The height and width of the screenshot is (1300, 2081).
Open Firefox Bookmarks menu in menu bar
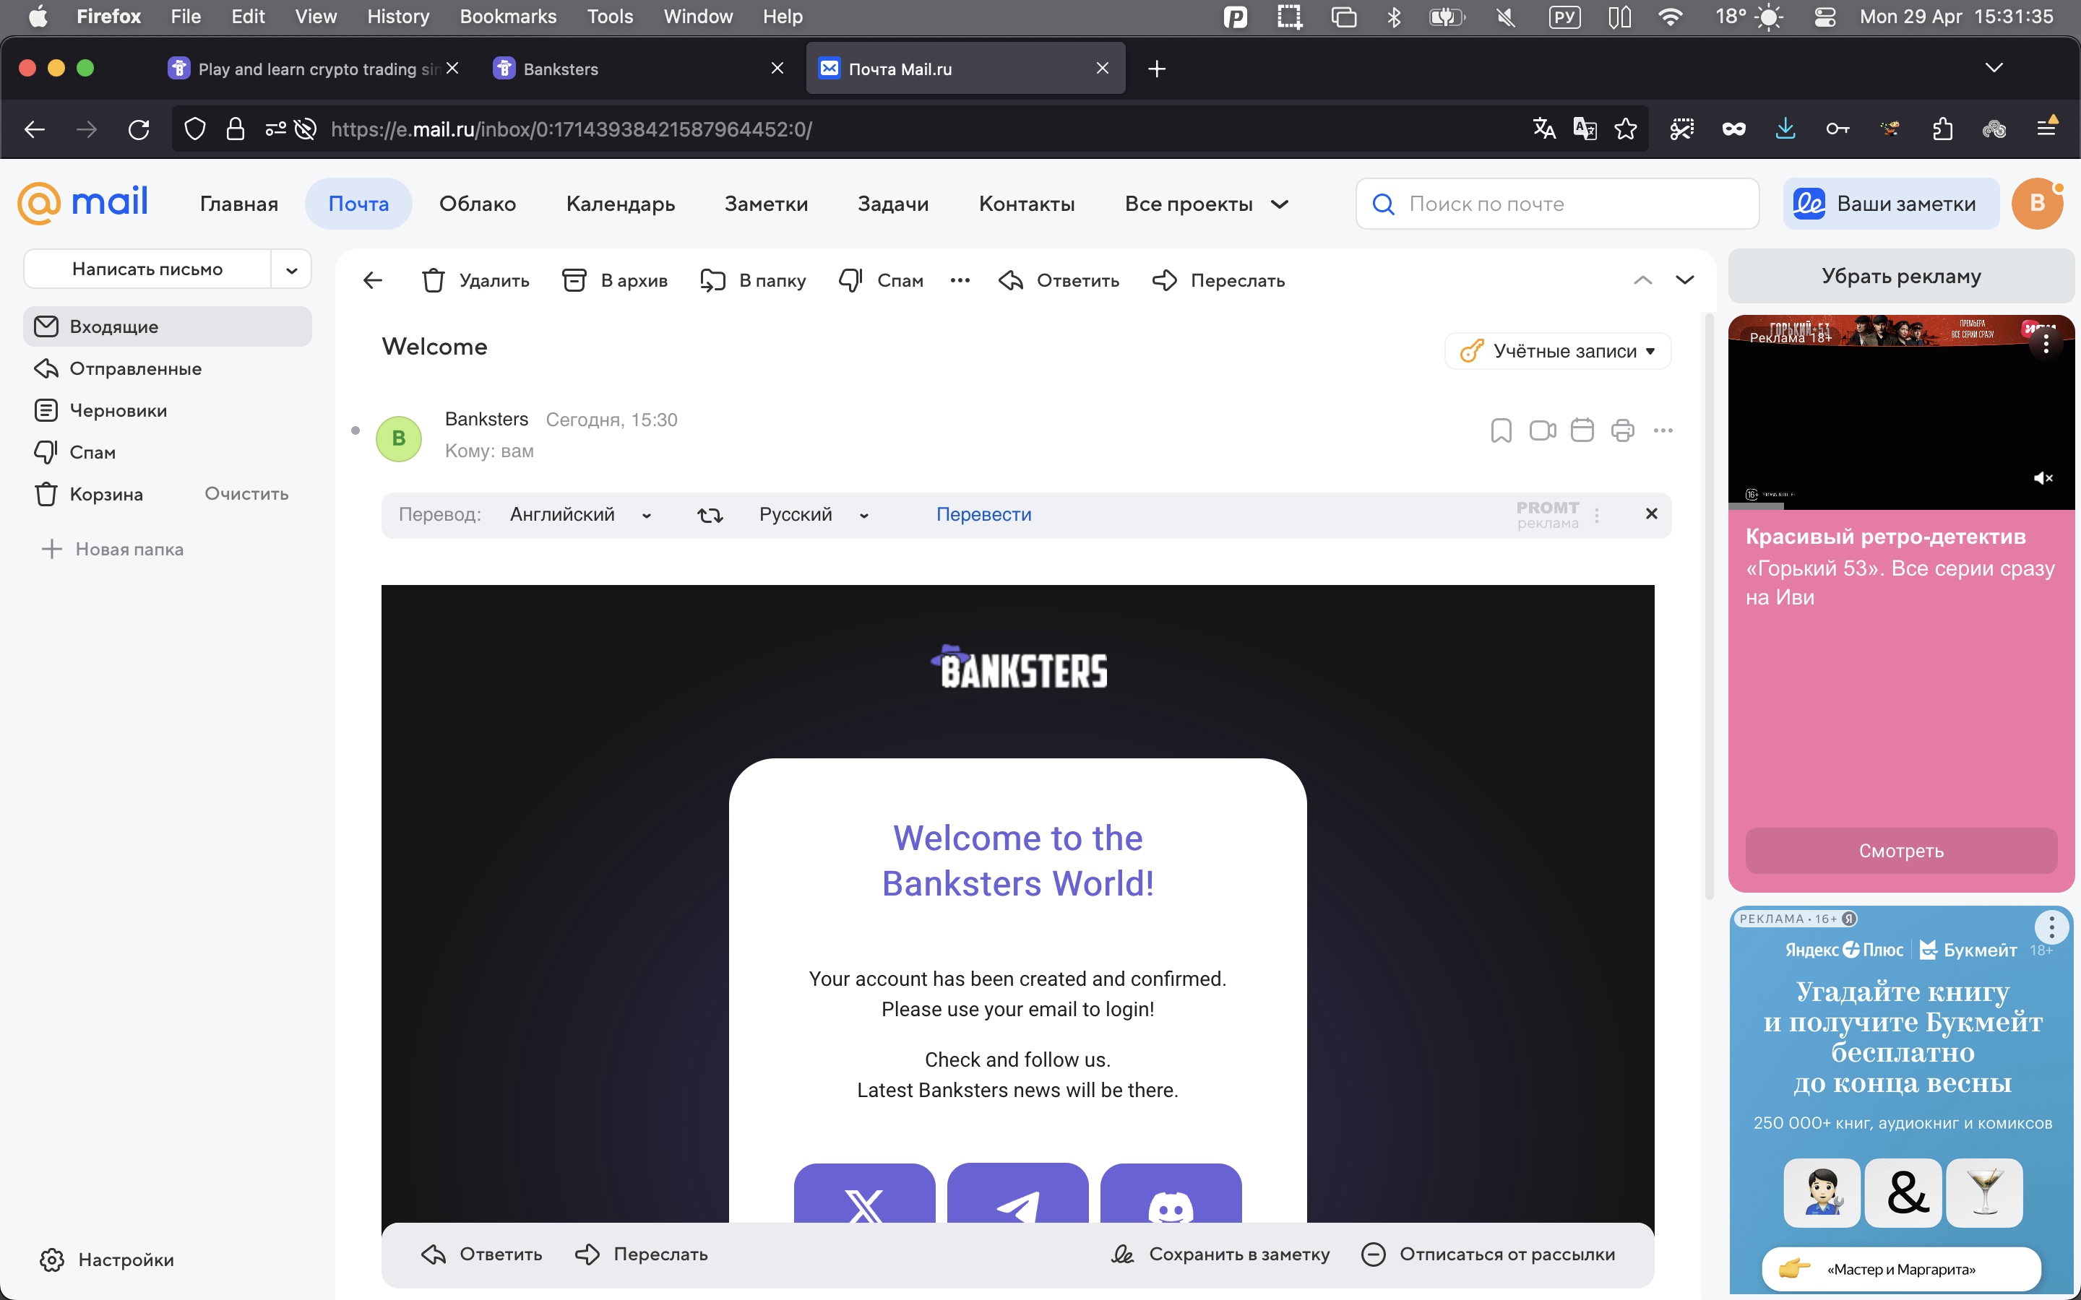pos(508,17)
